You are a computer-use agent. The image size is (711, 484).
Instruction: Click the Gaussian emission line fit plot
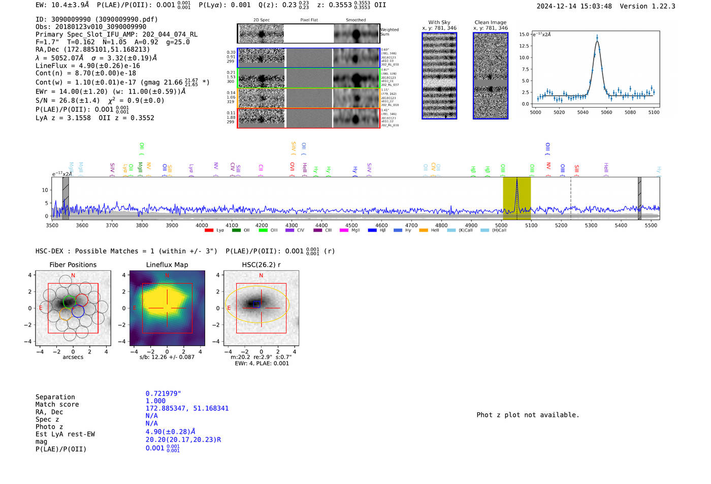[595, 69]
